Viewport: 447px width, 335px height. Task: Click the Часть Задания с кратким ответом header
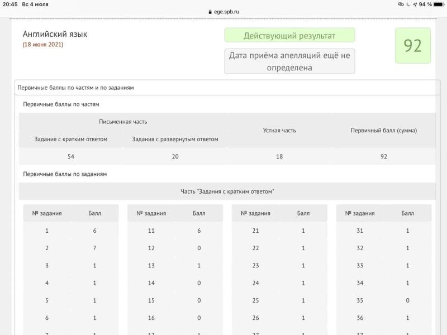click(x=227, y=192)
